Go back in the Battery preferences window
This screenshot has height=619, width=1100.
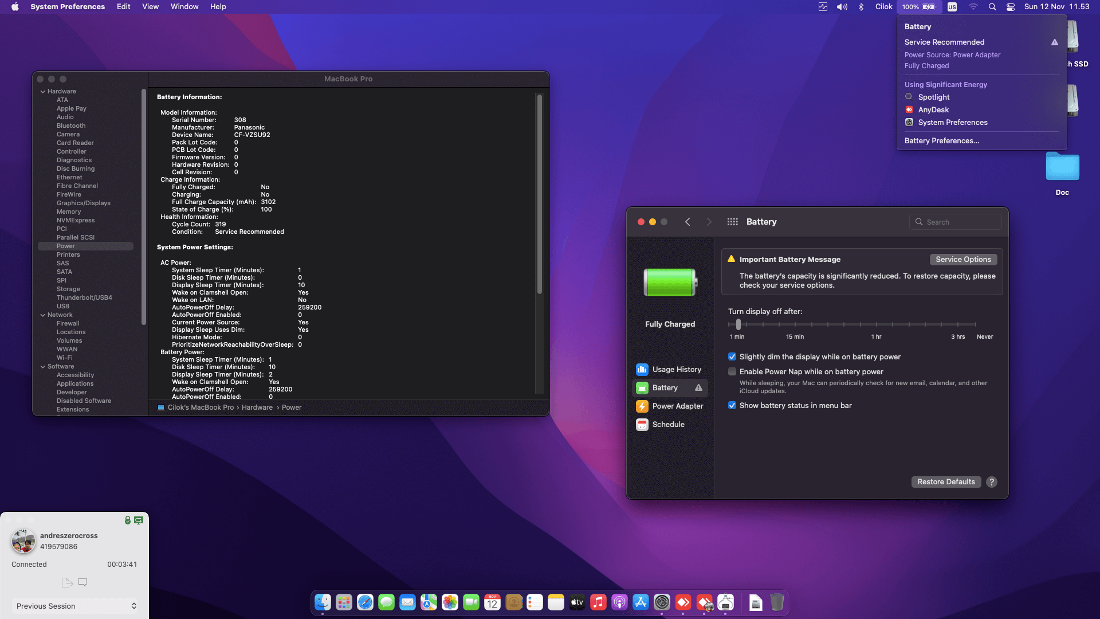coord(687,222)
